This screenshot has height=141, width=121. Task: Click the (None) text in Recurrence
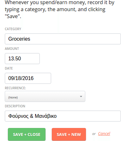(x=13, y=97)
